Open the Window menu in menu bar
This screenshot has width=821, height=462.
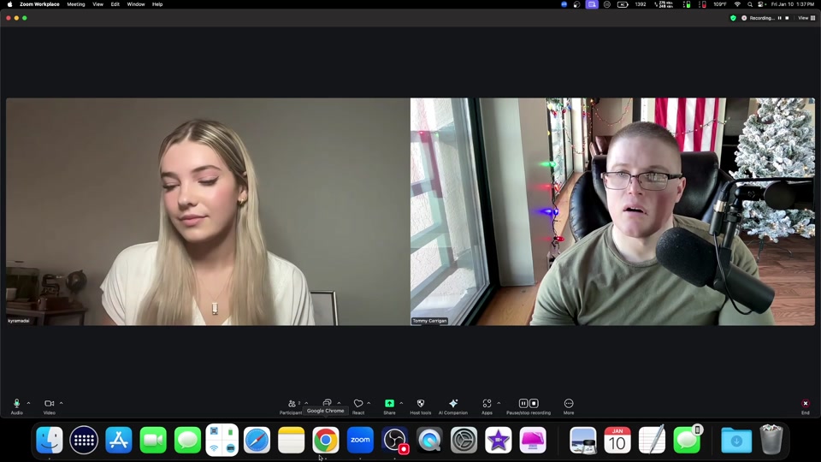point(136,4)
